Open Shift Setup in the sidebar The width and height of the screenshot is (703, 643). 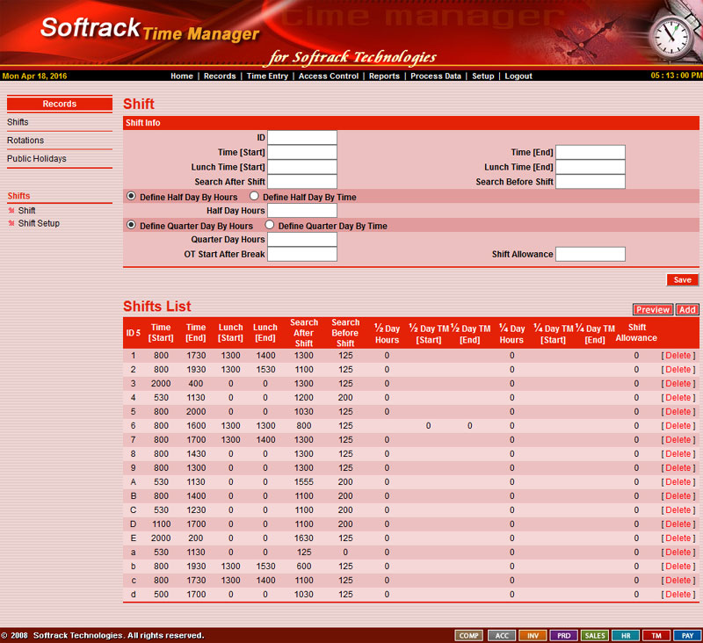(39, 224)
